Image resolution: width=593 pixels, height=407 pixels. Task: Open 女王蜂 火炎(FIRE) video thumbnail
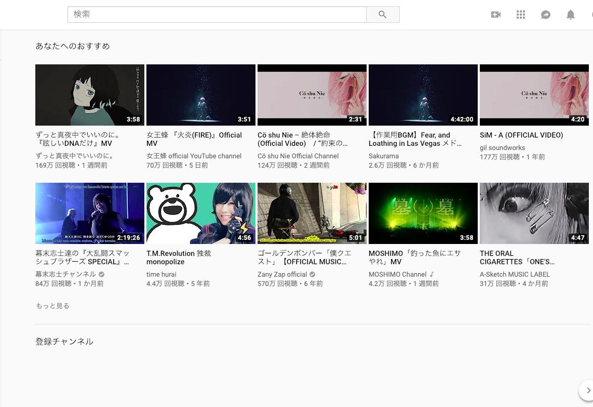click(x=201, y=95)
